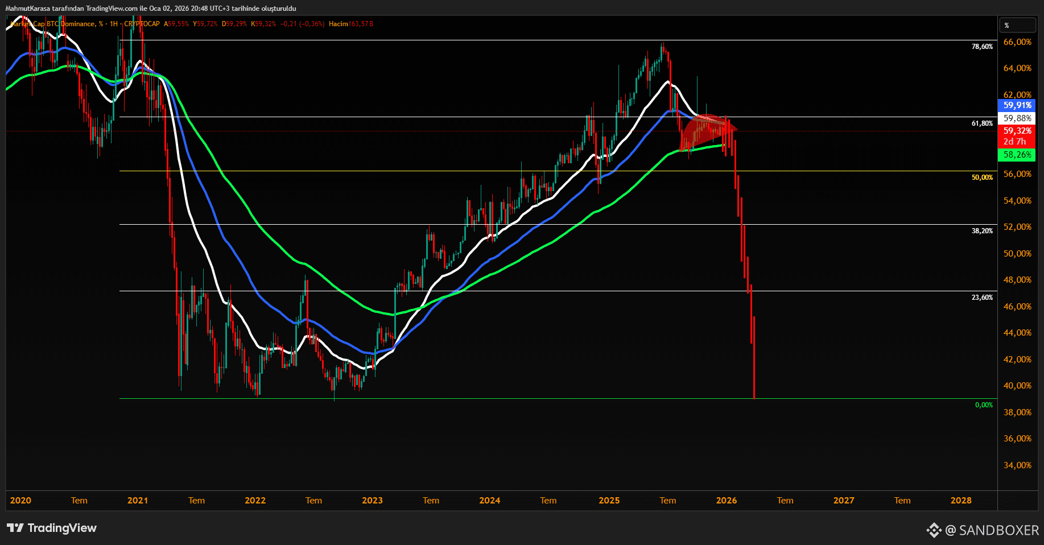The height and width of the screenshot is (545, 1044).
Task: Click the 56,00% price axis tick
Action: coord(1017,174)
